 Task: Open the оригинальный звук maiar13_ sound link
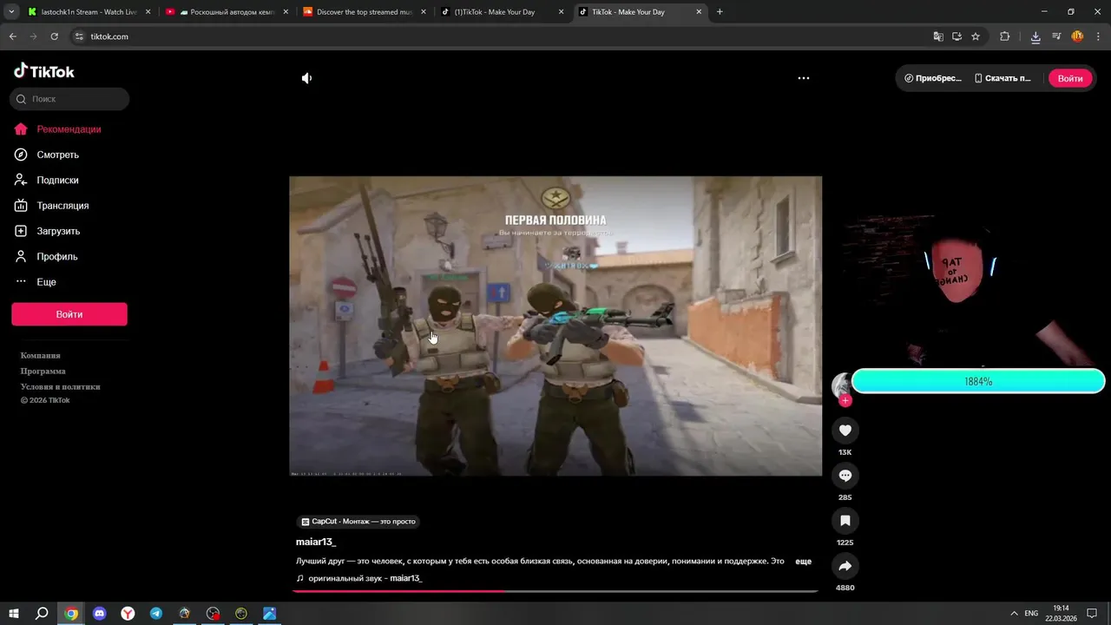365,578
